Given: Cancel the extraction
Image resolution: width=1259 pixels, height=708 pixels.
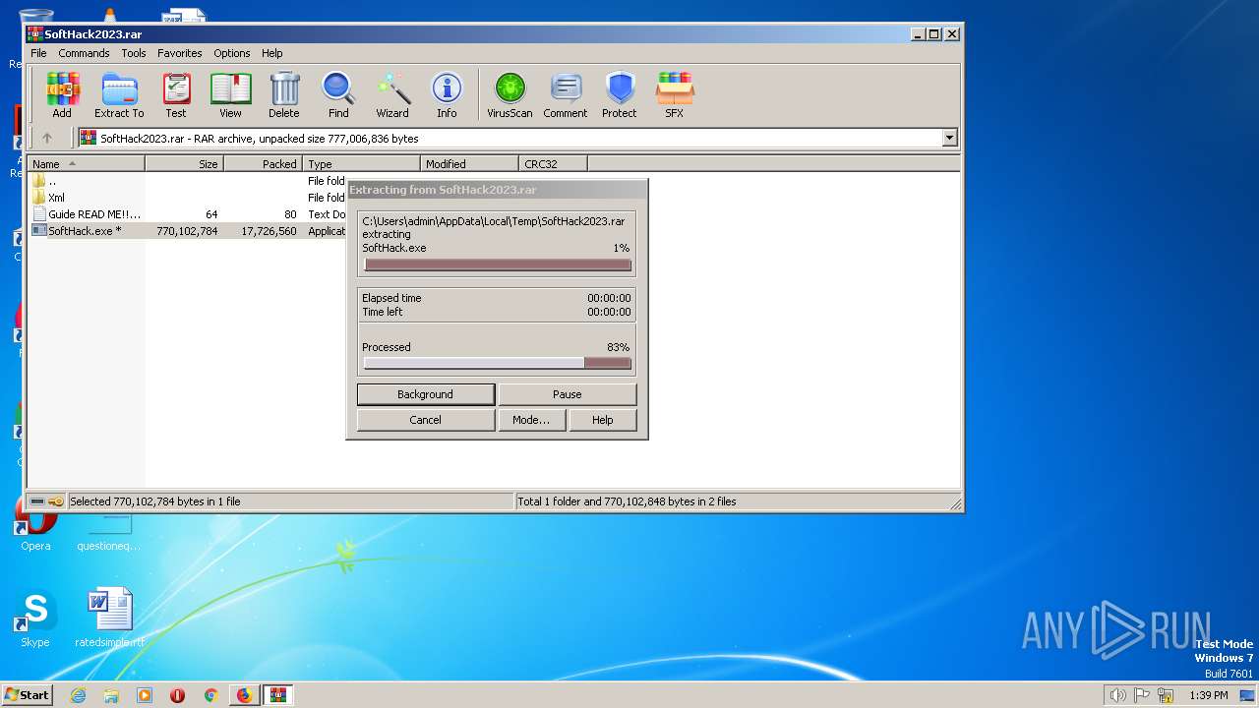Looking at the screenshot, I should tap(426, 420).
